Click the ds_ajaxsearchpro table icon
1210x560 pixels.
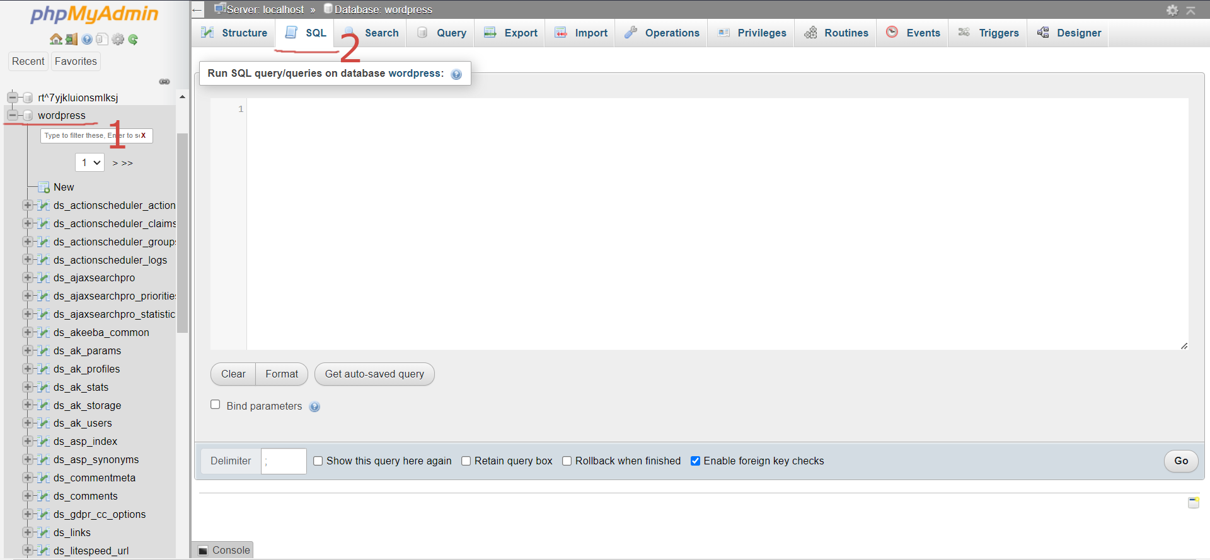[43, 277]
